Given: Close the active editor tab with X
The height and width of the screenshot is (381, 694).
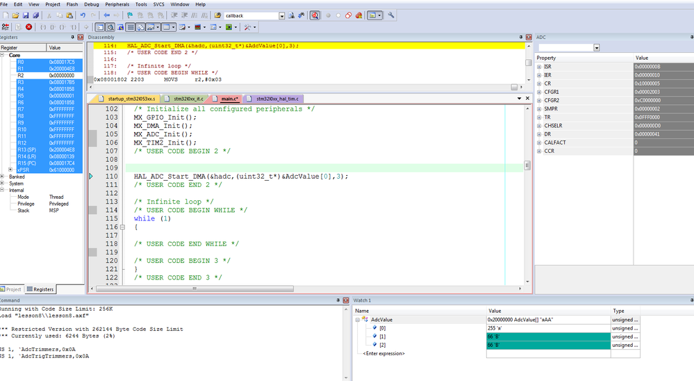Looking at the screenshot, I should pyautogui.click(x=527, y=98).
